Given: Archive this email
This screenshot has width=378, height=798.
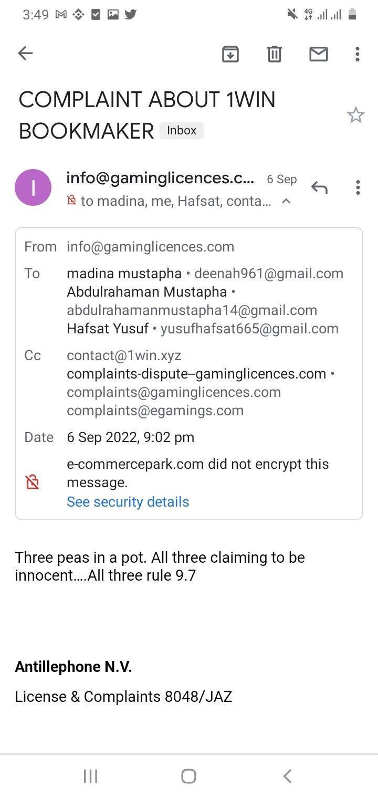Looking at the screenshot, I should click(230, 54).
